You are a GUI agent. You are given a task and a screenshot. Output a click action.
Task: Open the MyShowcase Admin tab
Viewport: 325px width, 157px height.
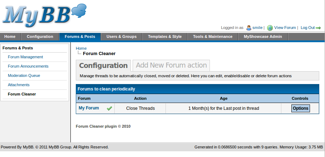click(263, 36)
